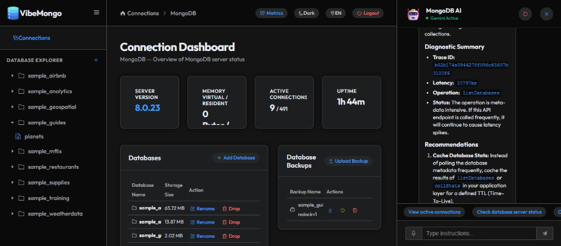561x246 pixels.
Task: Toggle Dark theme mode
Action: click(306, 13)
